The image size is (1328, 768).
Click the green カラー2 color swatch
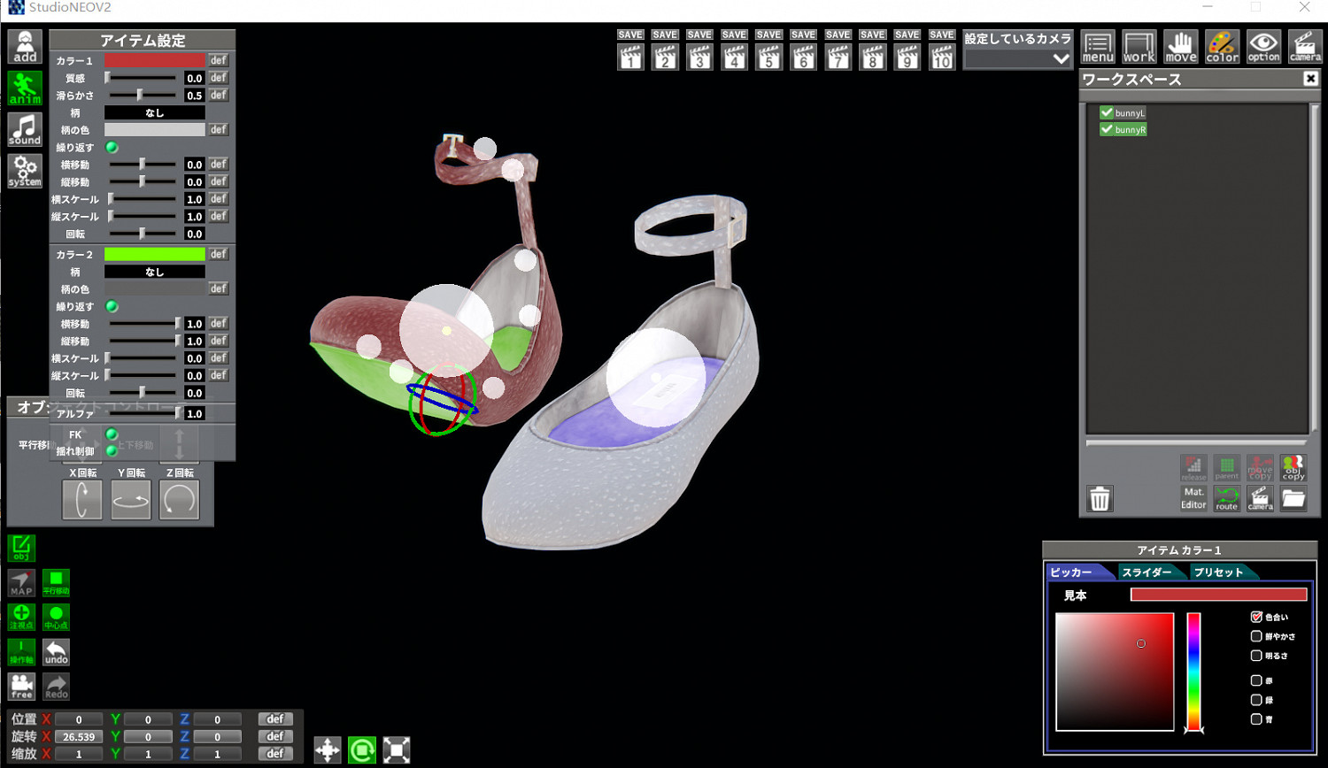click(154, 254)
